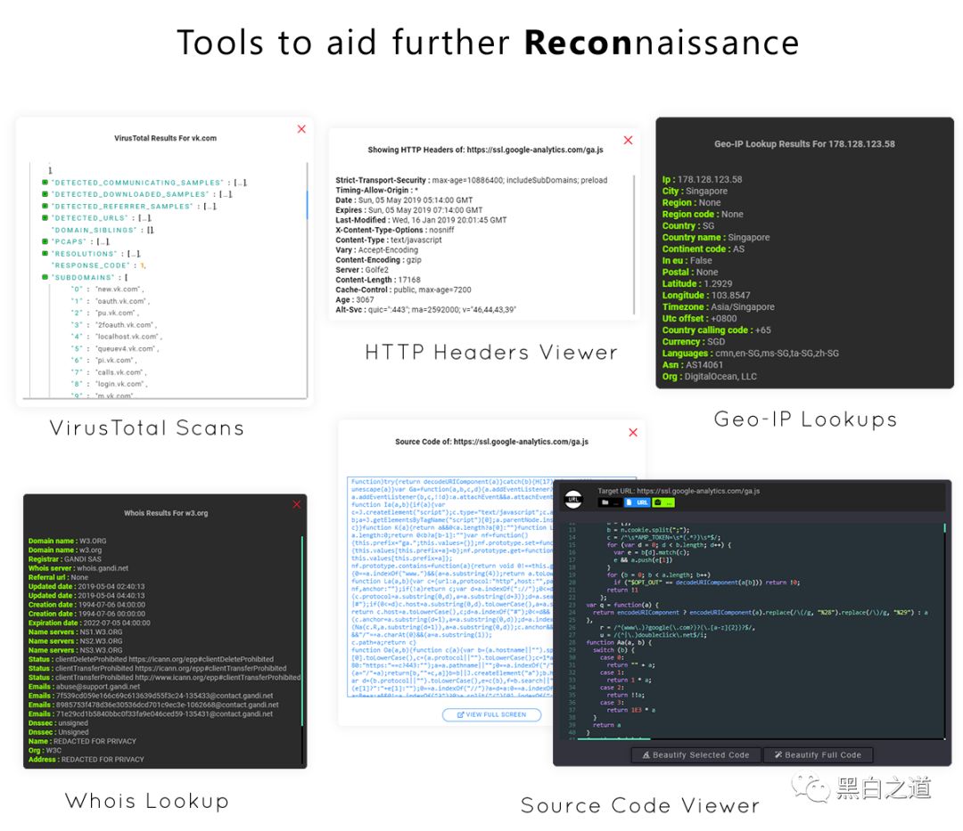
Task: Select the blue URL tab button
Action: [637, 502]
